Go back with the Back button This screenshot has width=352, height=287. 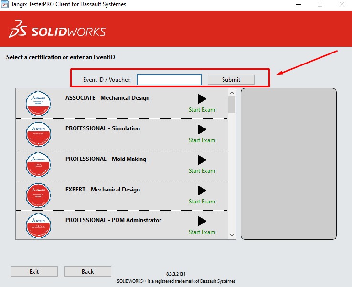(88, 272)
